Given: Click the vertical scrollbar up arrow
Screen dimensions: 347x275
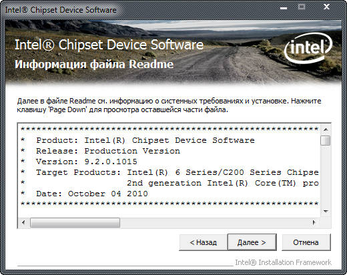Looking at the screenshot, I should (326, 129).
